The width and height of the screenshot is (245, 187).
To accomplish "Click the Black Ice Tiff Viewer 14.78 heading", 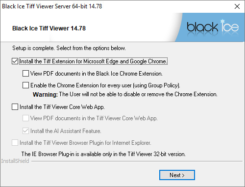I will (49, 28).
